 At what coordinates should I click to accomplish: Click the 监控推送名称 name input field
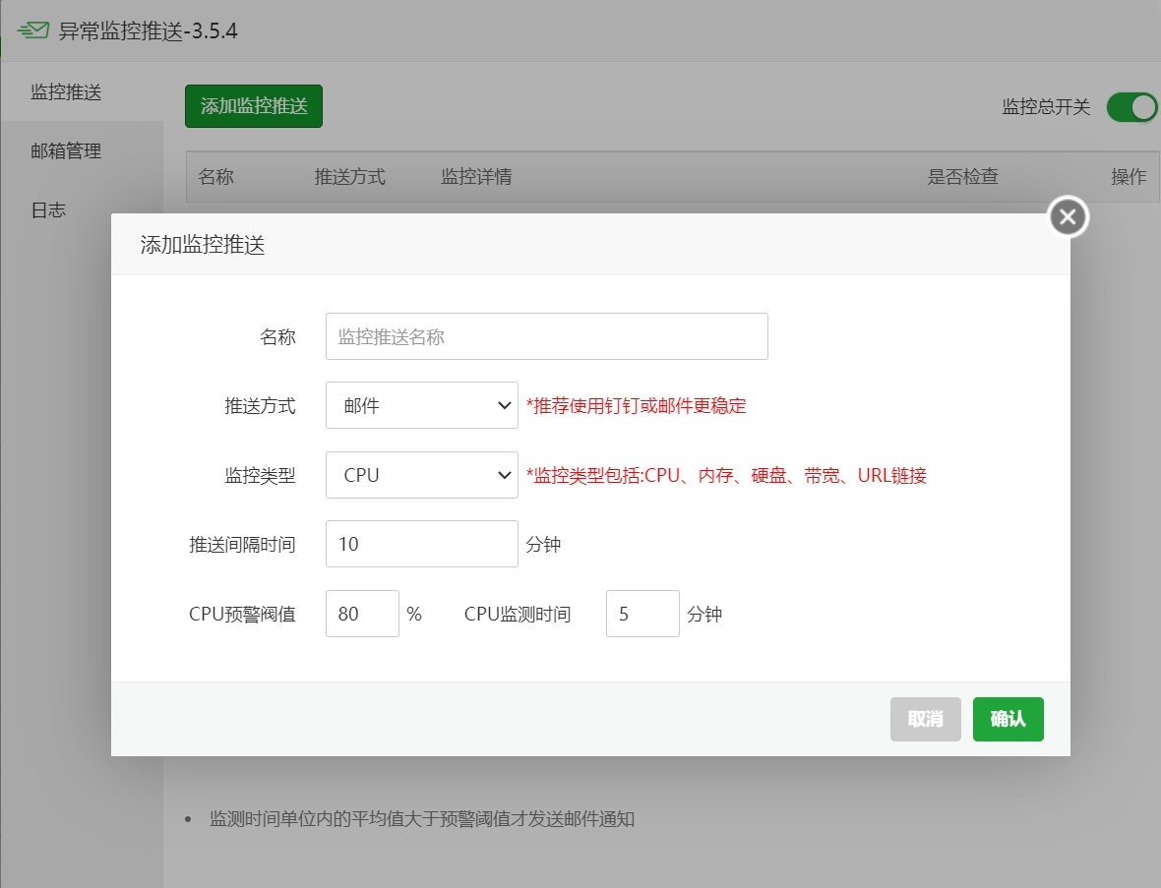[x=546, y=335]
